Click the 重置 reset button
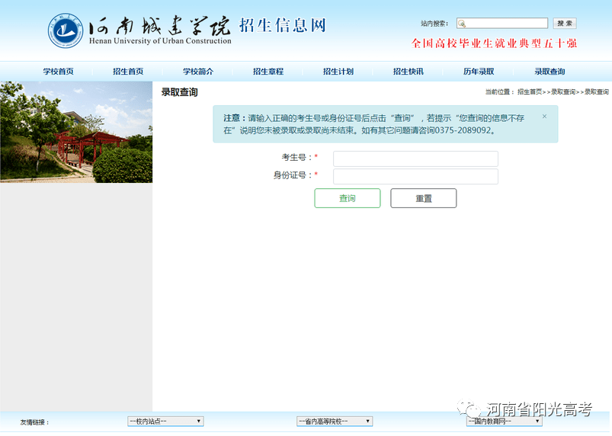612x436 pixels. tap(424, 198)
